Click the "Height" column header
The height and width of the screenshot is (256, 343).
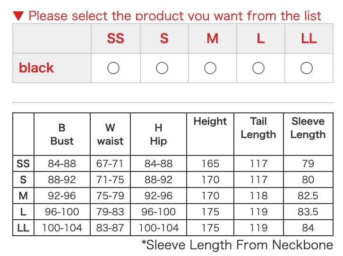210,121
